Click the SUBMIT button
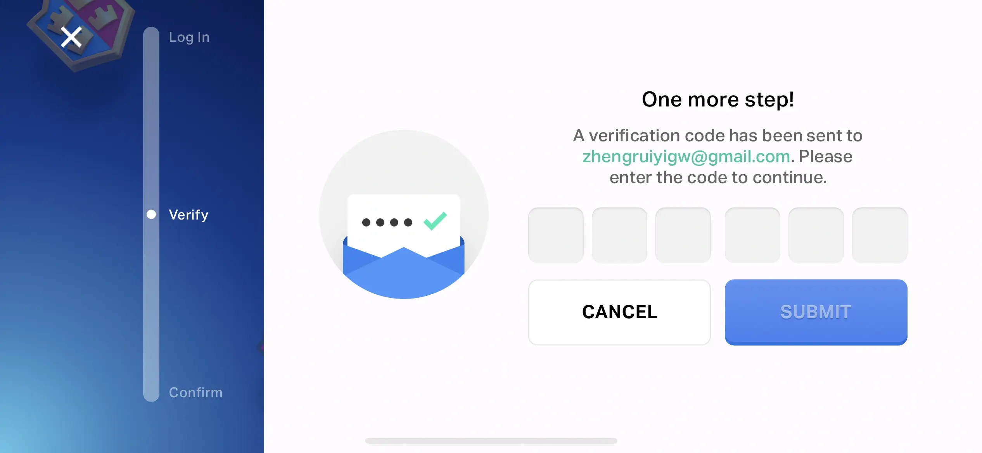982x453 pixels. pos(815,312)
